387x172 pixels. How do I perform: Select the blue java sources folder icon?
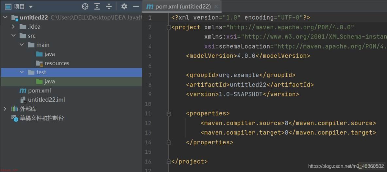(x=39, y=54)
